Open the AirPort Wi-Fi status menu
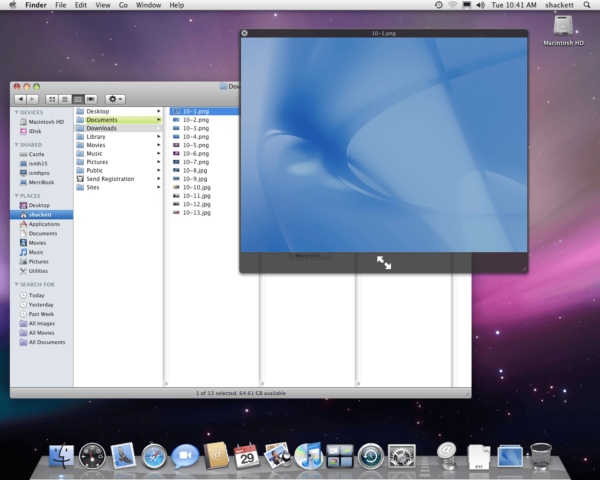 click(452, 5)
